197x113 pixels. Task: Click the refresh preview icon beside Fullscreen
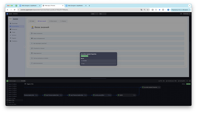(181, 14)
